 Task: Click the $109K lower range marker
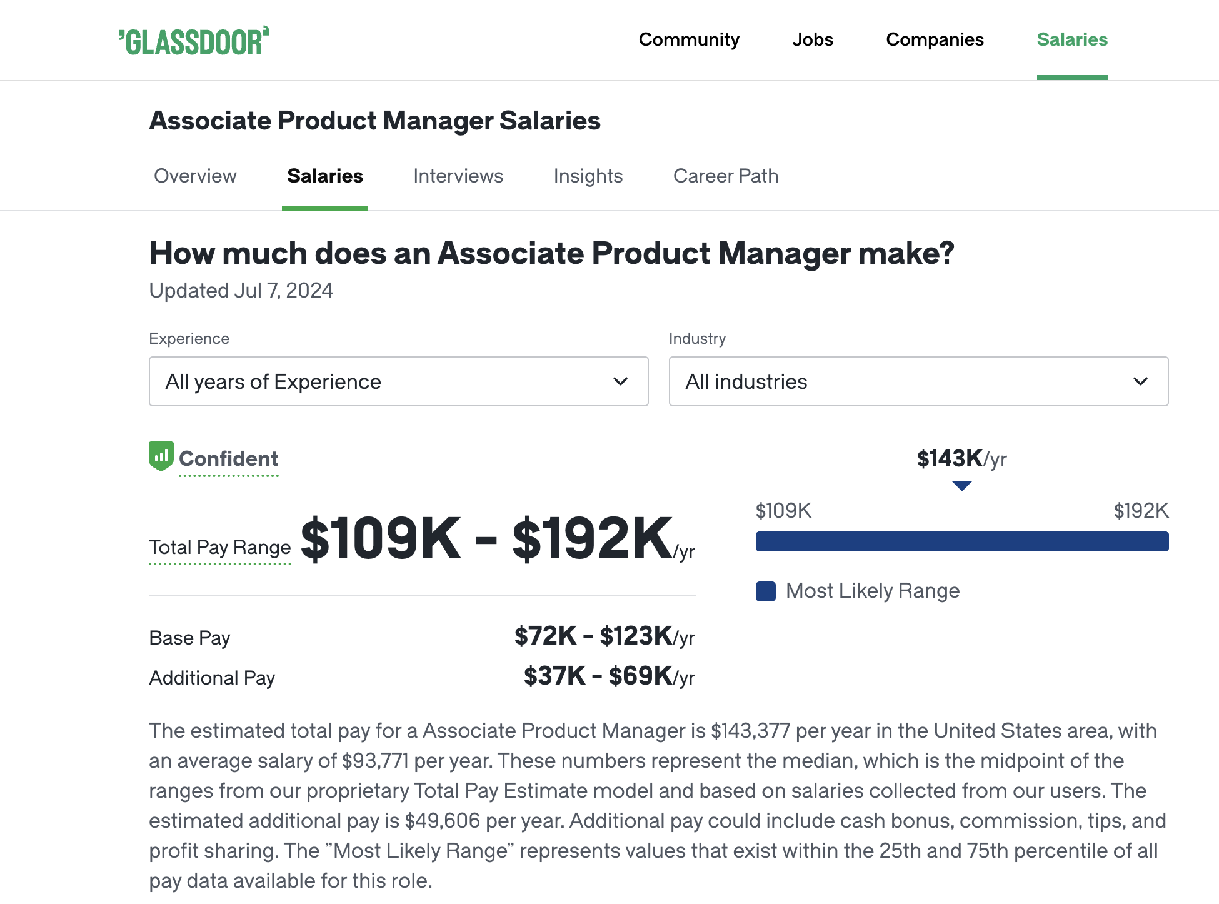[x=784, y=511]
